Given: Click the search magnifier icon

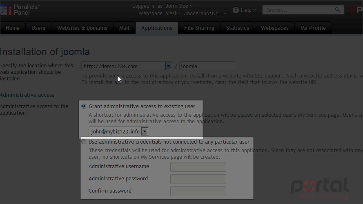Looking at the screenshot, I should click(x=337, y=10).
